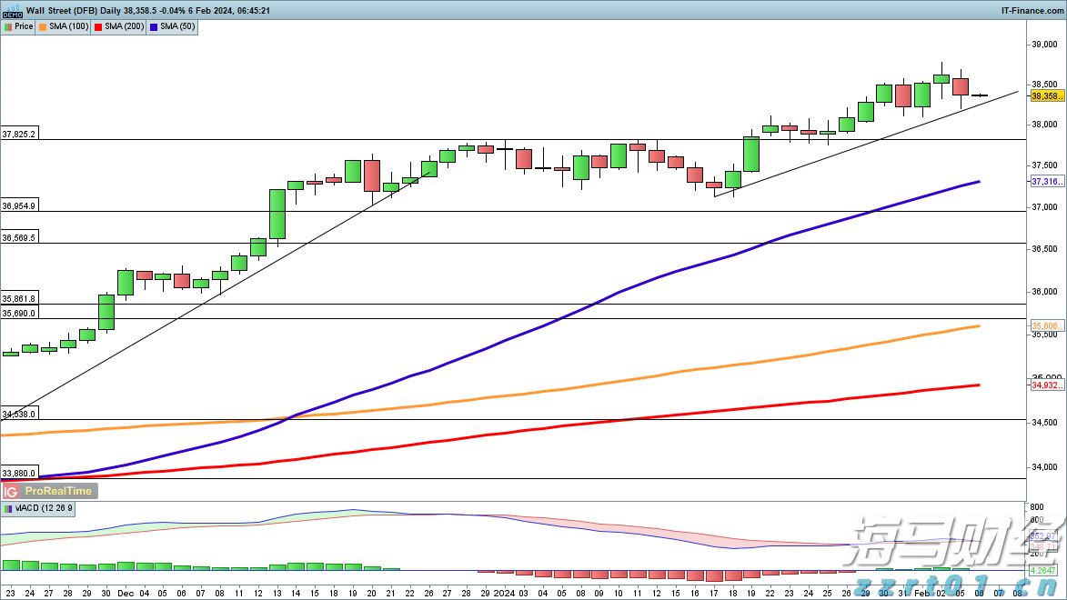Image resolution: width=1067 pixels, height=600 pixels.
Task: Click the DEMO chart icon in title bar
Action: tap(12, 11)
